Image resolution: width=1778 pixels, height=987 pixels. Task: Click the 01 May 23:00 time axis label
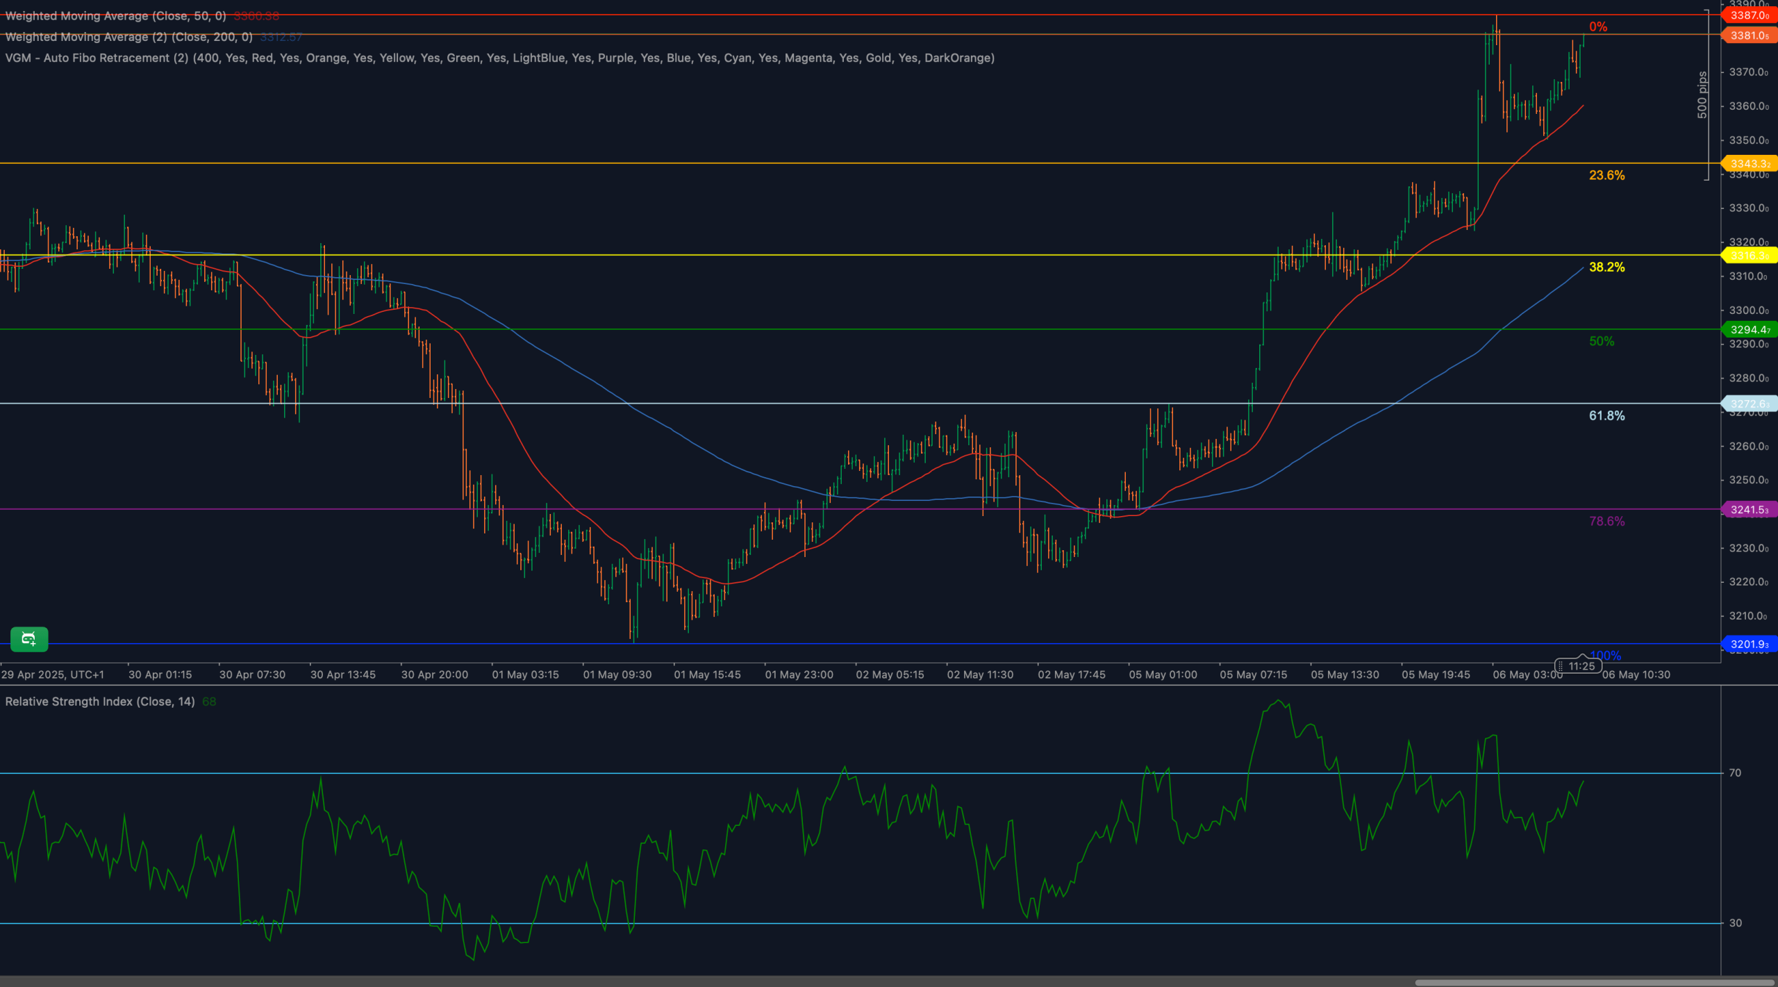[799, 674]
